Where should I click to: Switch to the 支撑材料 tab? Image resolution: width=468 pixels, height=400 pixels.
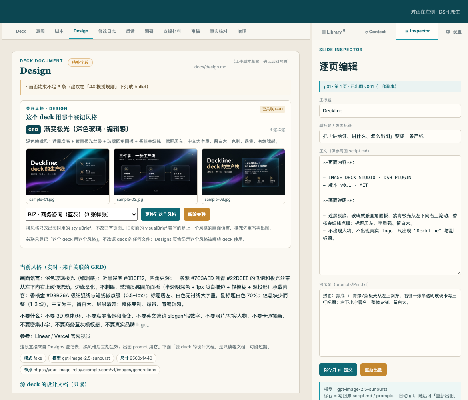(x=172, y=31)
